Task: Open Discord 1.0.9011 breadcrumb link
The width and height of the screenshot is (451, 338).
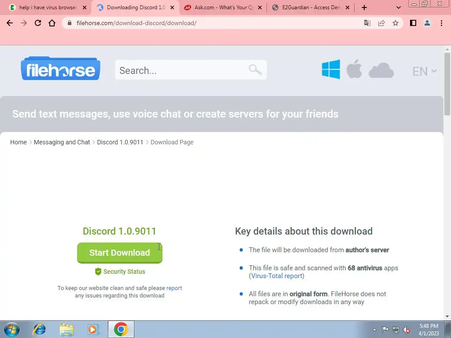Action: (x=120, y=142)
